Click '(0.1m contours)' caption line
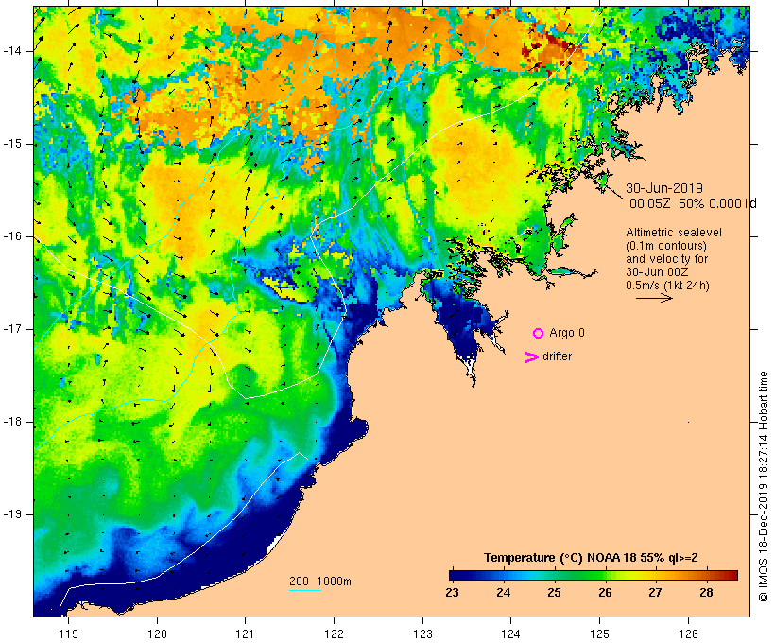The height and width of the screenshot is (643, 775). (x=666, y=246)
